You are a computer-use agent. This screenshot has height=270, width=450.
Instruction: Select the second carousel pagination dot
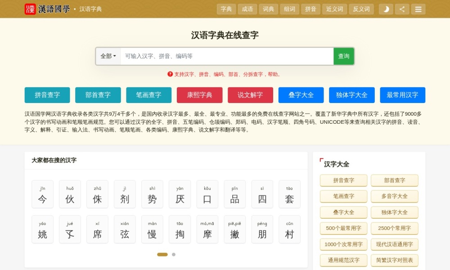point(174,254)
